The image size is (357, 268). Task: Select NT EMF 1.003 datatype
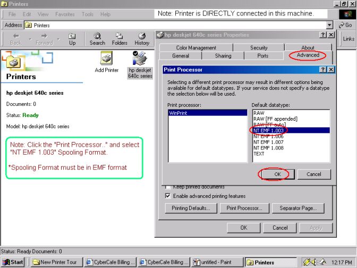(269, 130)
